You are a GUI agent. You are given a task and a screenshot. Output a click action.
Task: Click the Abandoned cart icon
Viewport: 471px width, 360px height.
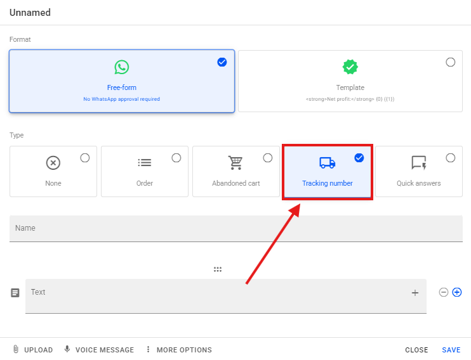pyautogui.click(x=235, y=163)
